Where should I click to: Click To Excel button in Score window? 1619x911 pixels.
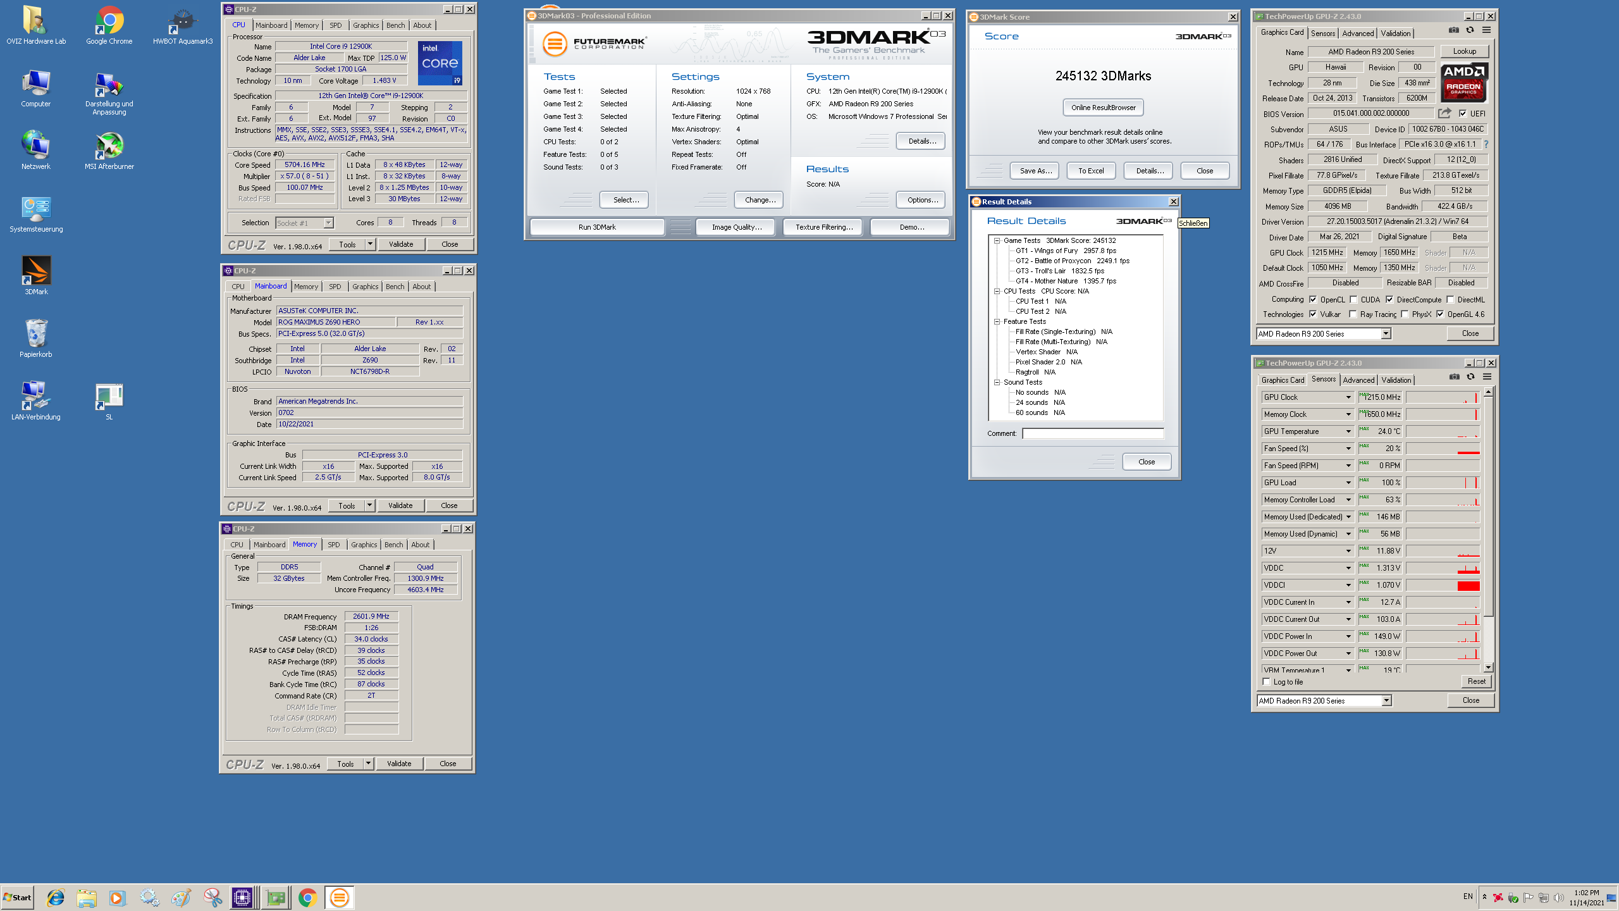coord(1091,171)
